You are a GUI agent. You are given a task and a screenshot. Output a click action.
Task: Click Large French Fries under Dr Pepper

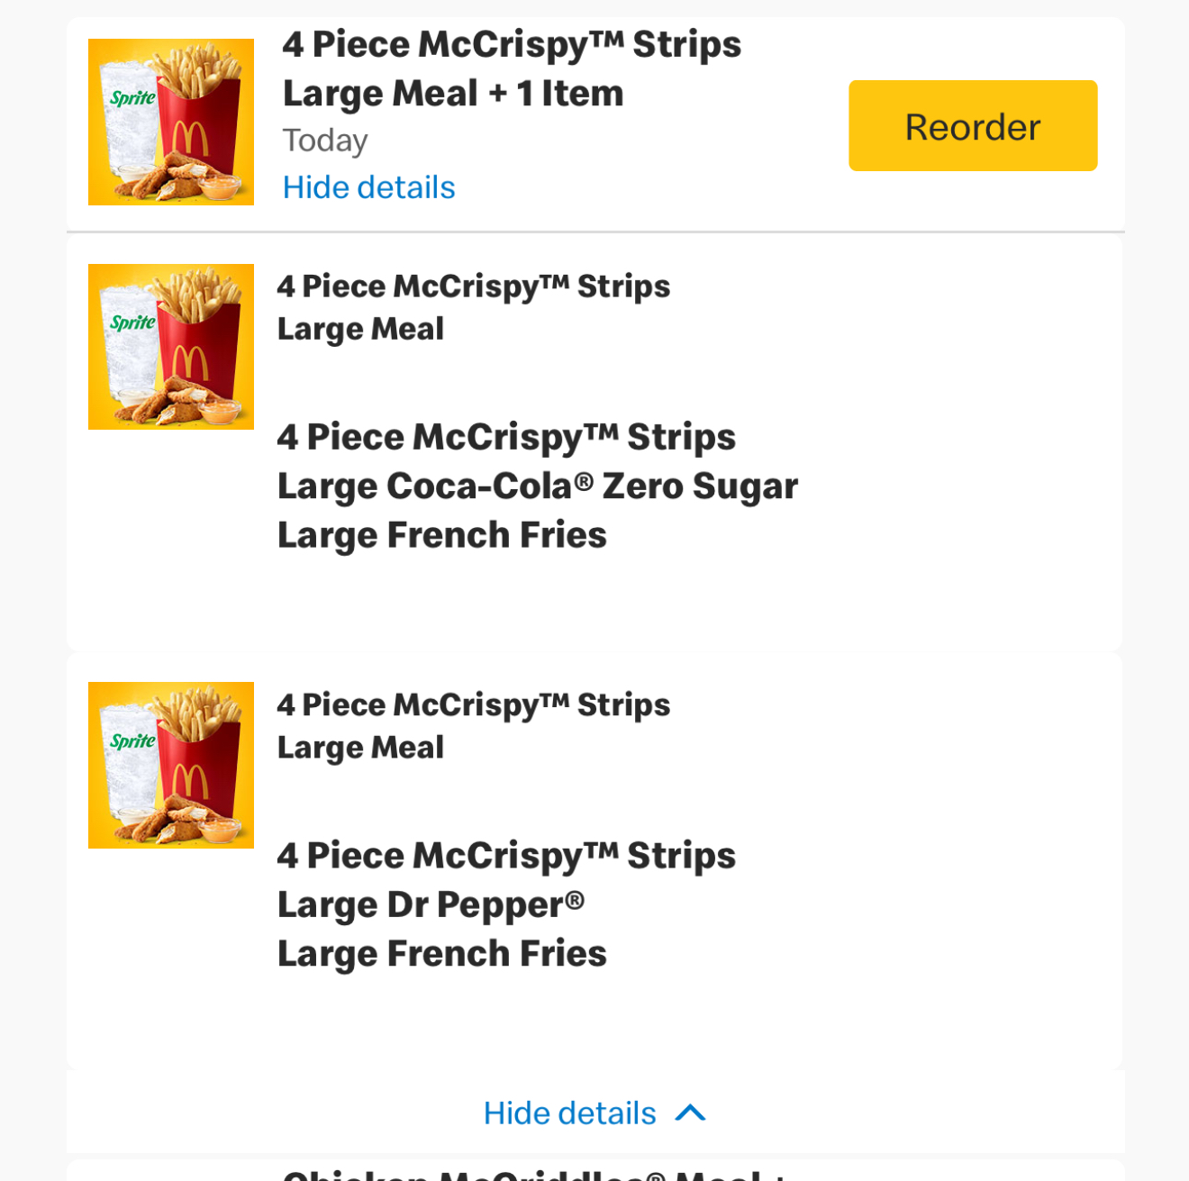click(x=441, y=953)
